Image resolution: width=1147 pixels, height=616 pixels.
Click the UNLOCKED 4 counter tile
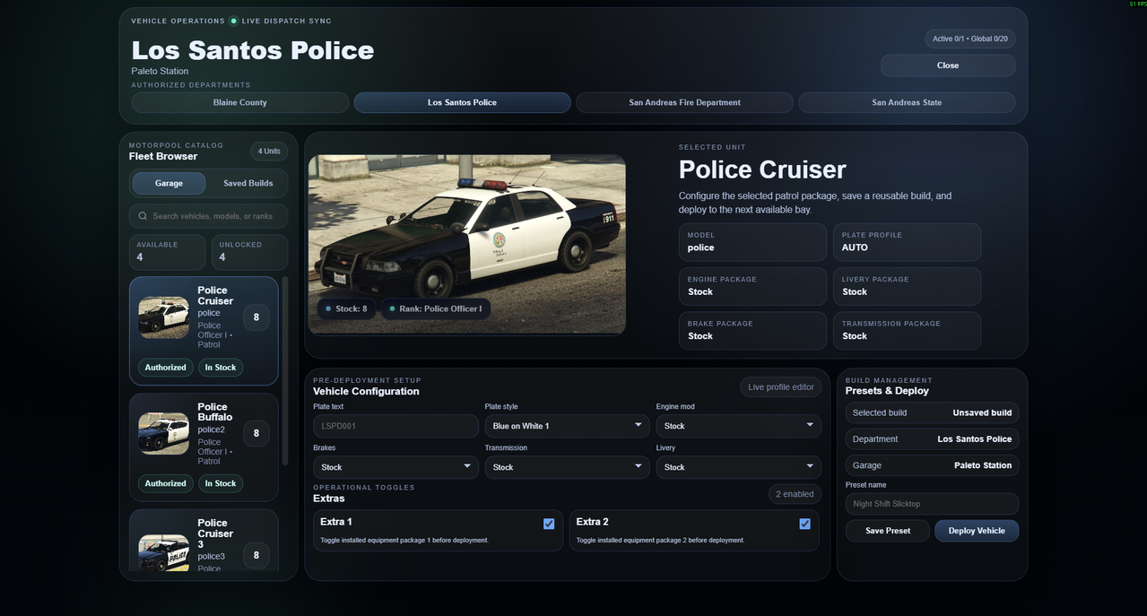coord(249,252)
